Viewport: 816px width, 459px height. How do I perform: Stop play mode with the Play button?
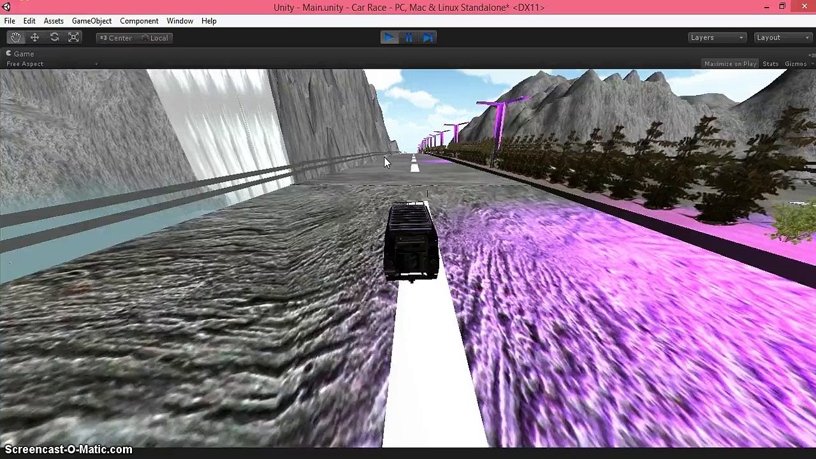[389, 38]
